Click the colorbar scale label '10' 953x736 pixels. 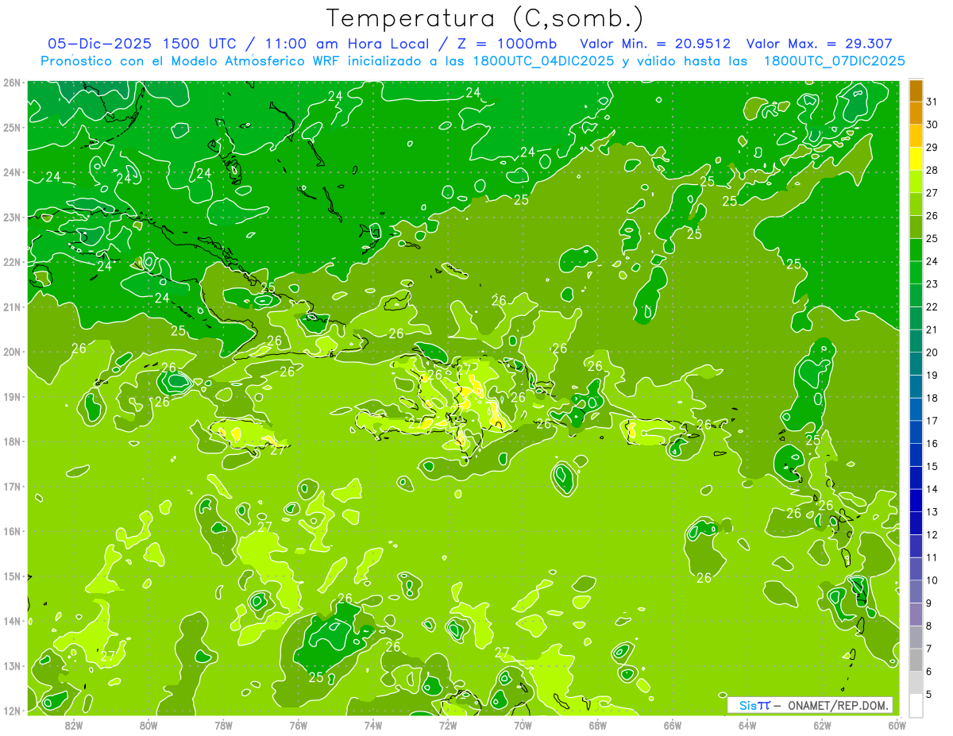(932, 580)
